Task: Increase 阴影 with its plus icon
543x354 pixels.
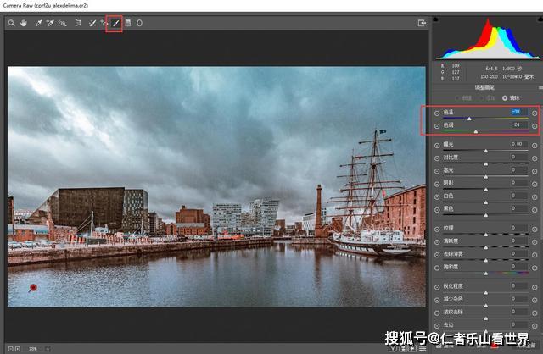Action: (535, 185)
